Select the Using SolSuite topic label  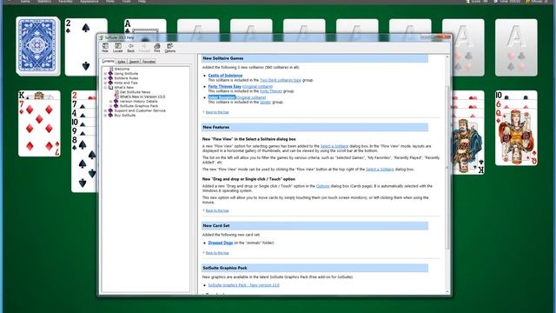[x=126, y=73]
